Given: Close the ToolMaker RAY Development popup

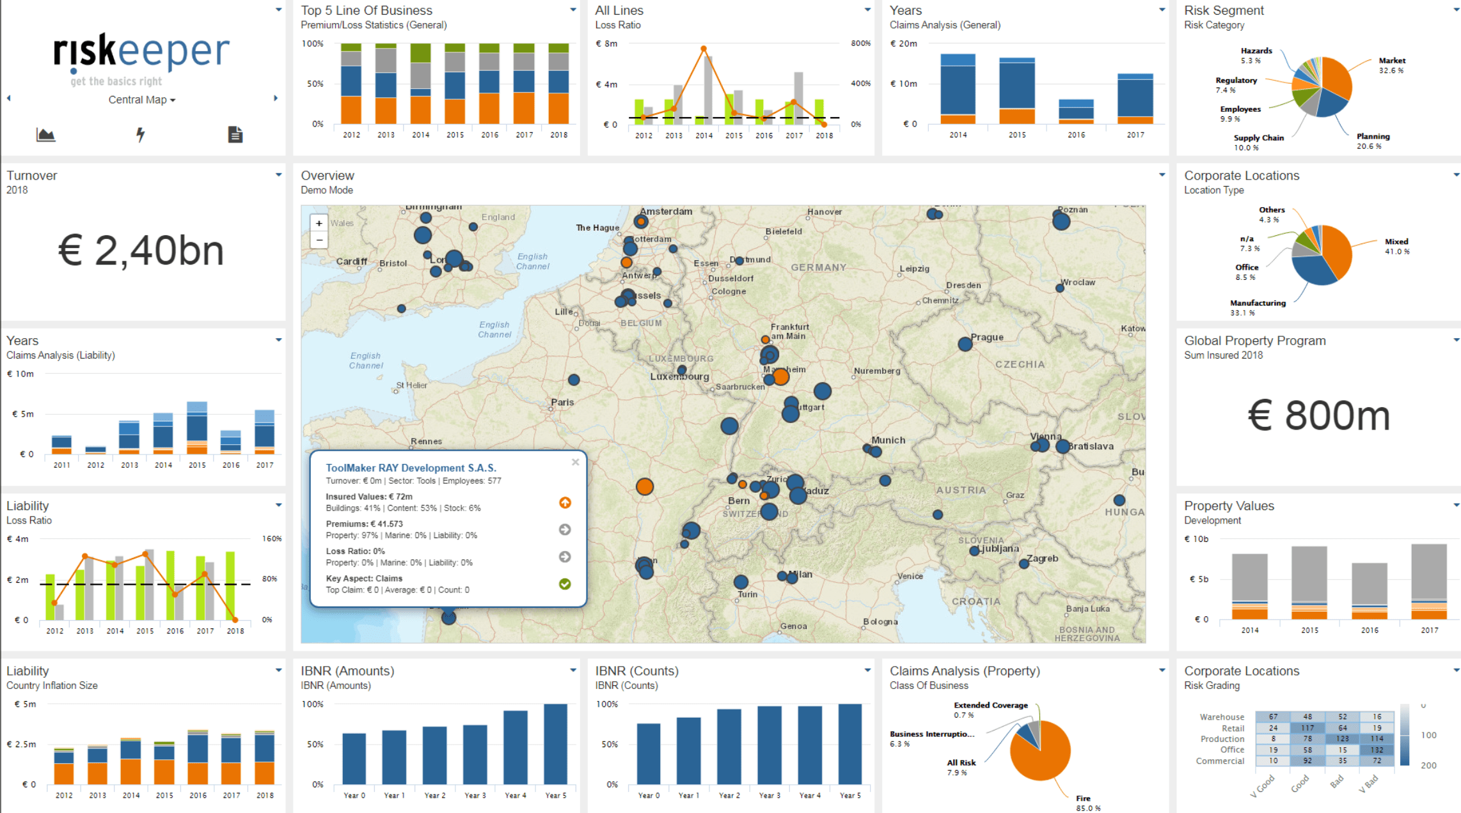Looking at the screenshot, I should pyautogui.click(x=575, y=462).
